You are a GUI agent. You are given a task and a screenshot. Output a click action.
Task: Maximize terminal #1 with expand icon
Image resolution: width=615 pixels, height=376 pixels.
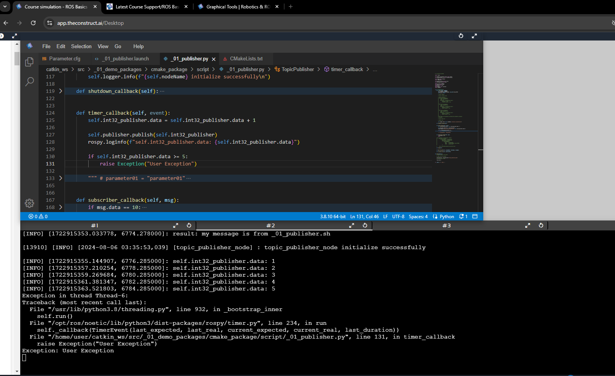coord(176,225)
